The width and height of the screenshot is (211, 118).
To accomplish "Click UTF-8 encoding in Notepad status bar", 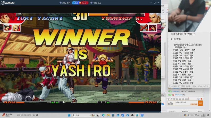I will pos(206,86).
